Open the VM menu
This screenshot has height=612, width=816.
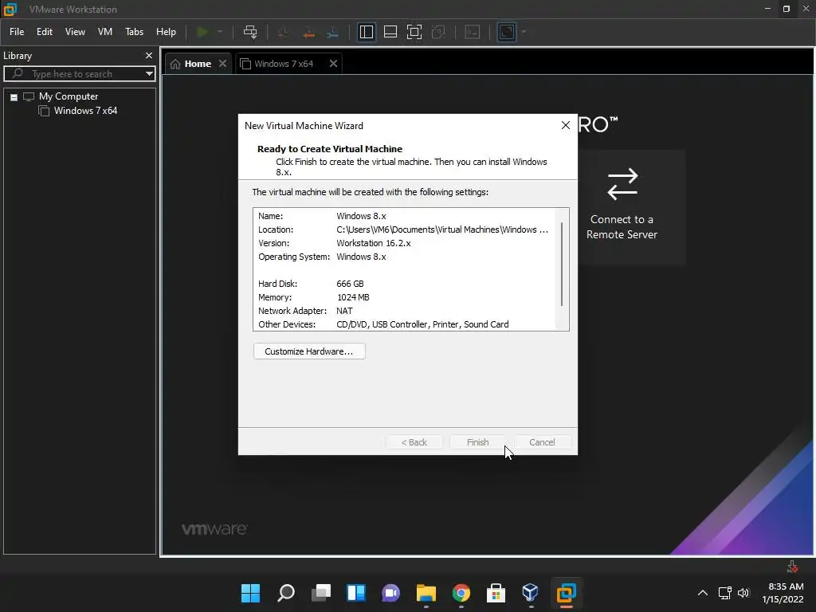(105, 32)
